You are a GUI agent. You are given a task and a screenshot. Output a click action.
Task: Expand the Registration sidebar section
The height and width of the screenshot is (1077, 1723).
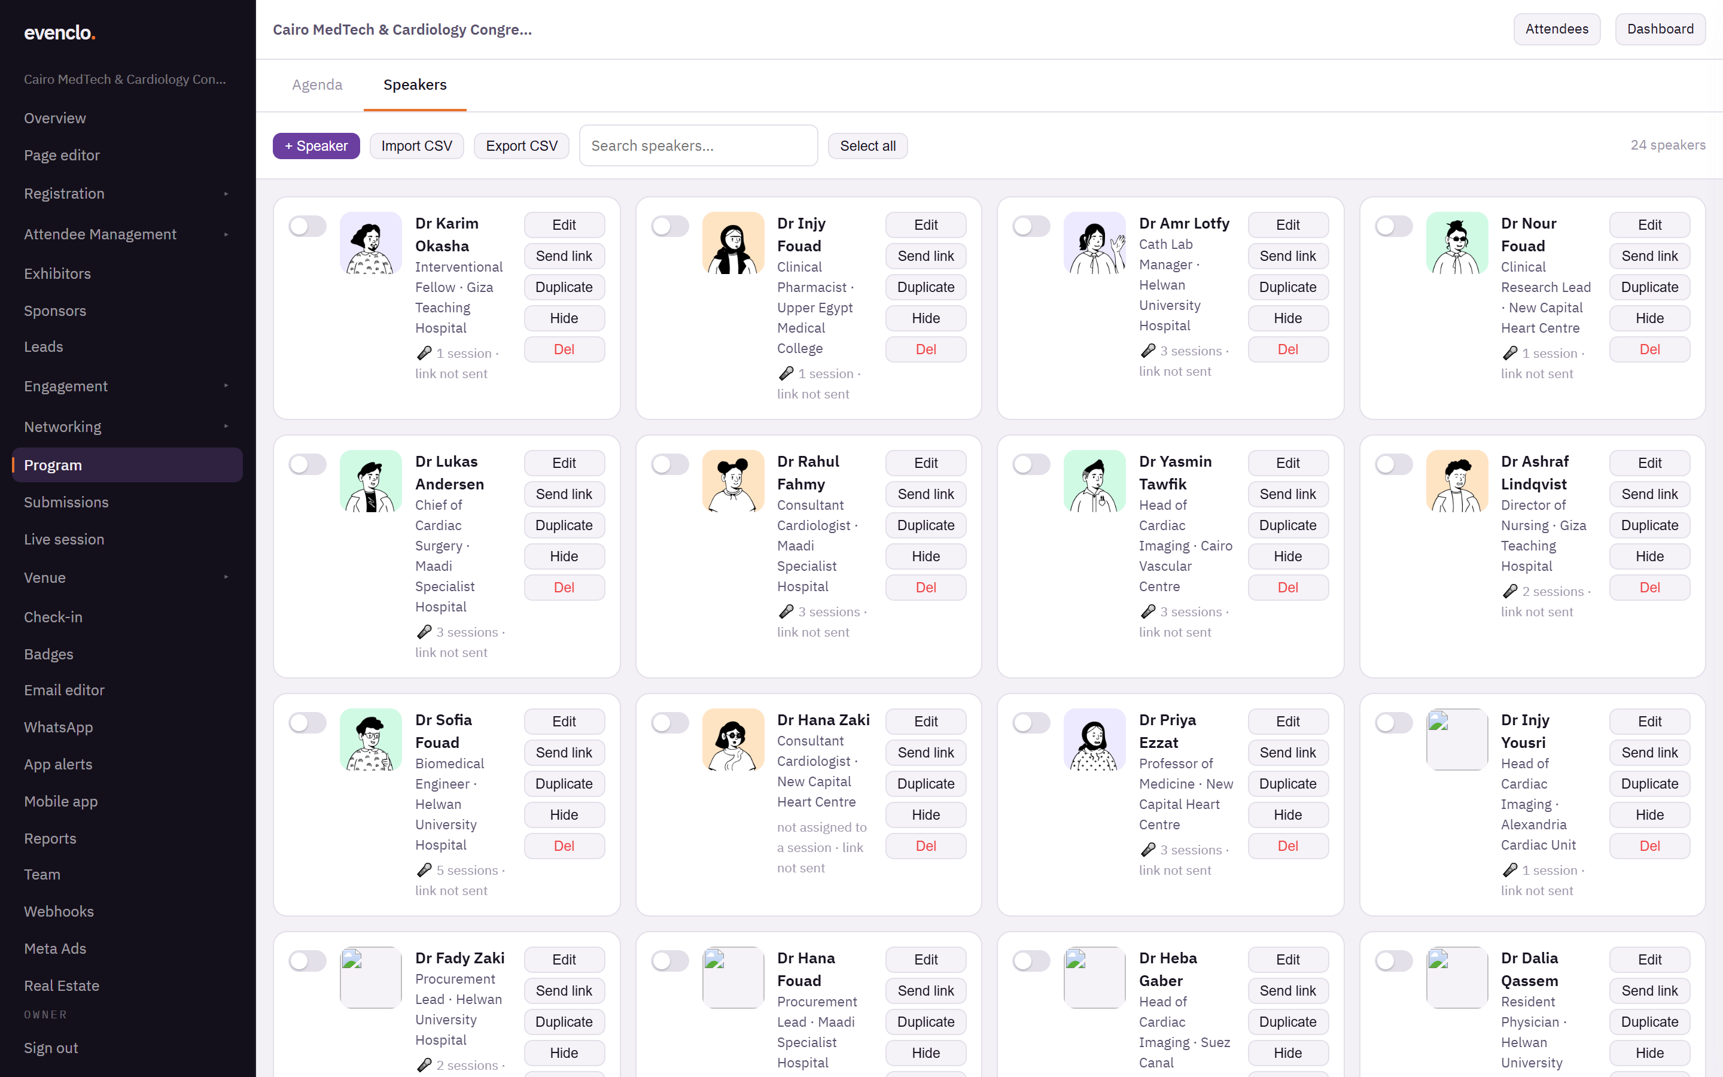pyautogui.click(x=127, y=194)
